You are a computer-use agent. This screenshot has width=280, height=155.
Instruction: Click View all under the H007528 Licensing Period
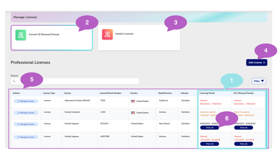[x=210, y=144]
